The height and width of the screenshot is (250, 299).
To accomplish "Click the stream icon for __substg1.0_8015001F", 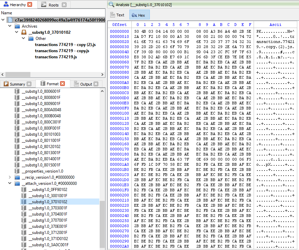I will 17,165.
